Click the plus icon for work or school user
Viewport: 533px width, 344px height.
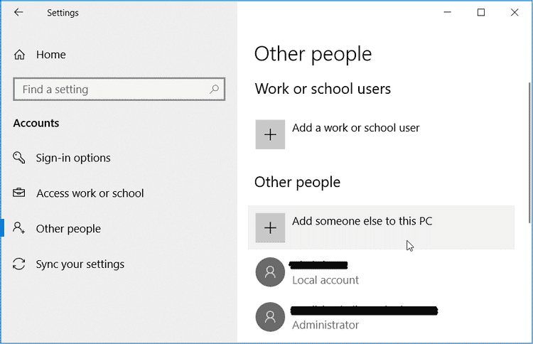tap(270, 134)
